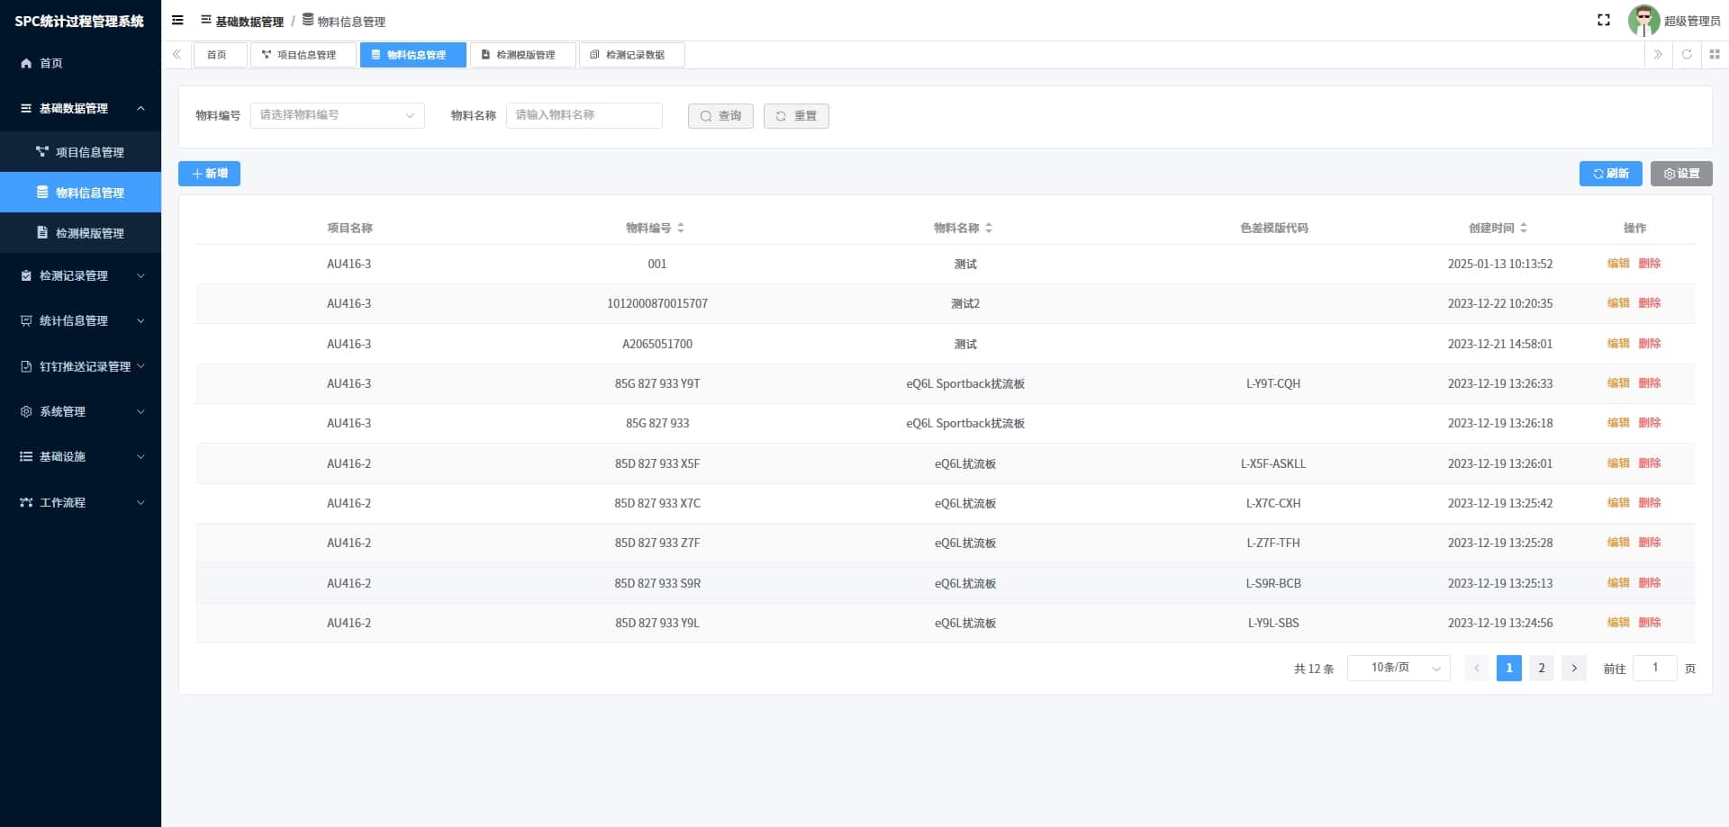1729x827 pixels.
Task: Click 工作流程 flow icon in sidebar
Action: click(26, 502)
